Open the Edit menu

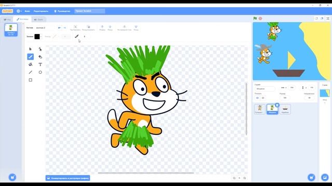(x=41, y=11)
